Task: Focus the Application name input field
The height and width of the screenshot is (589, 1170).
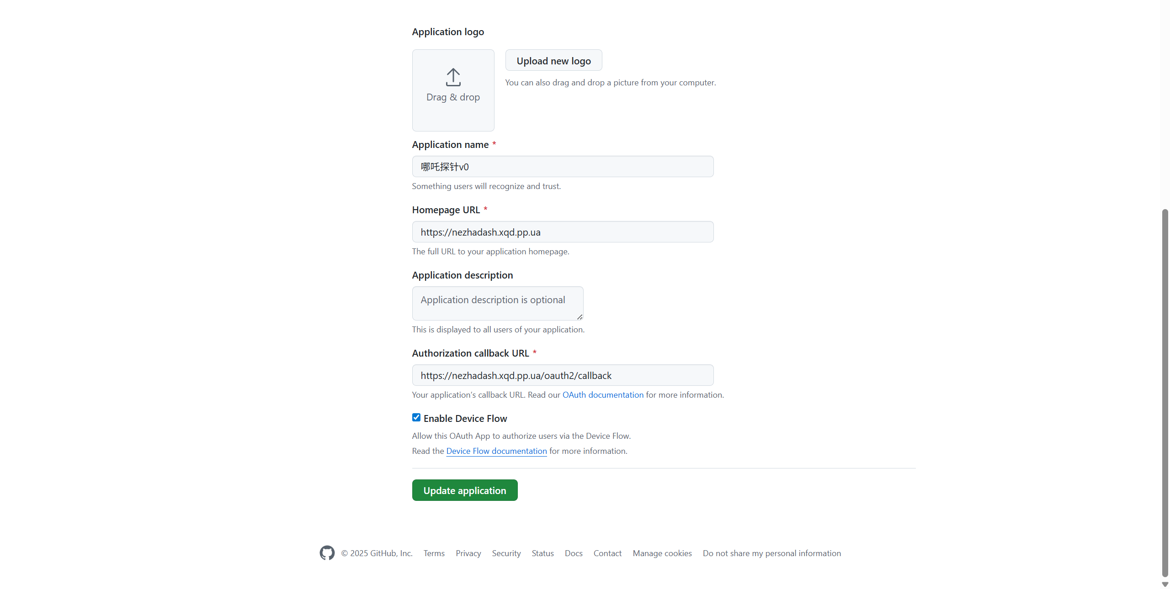Action: pyautogui.click(x=563, y=167)
